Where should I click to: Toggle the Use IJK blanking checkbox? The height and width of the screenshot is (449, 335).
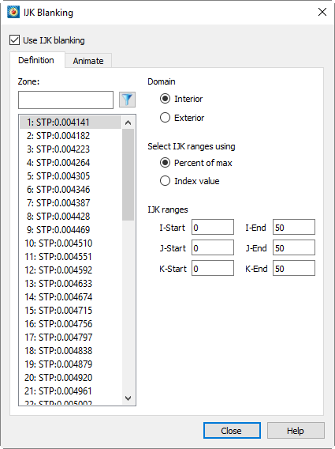pos(14,40)
